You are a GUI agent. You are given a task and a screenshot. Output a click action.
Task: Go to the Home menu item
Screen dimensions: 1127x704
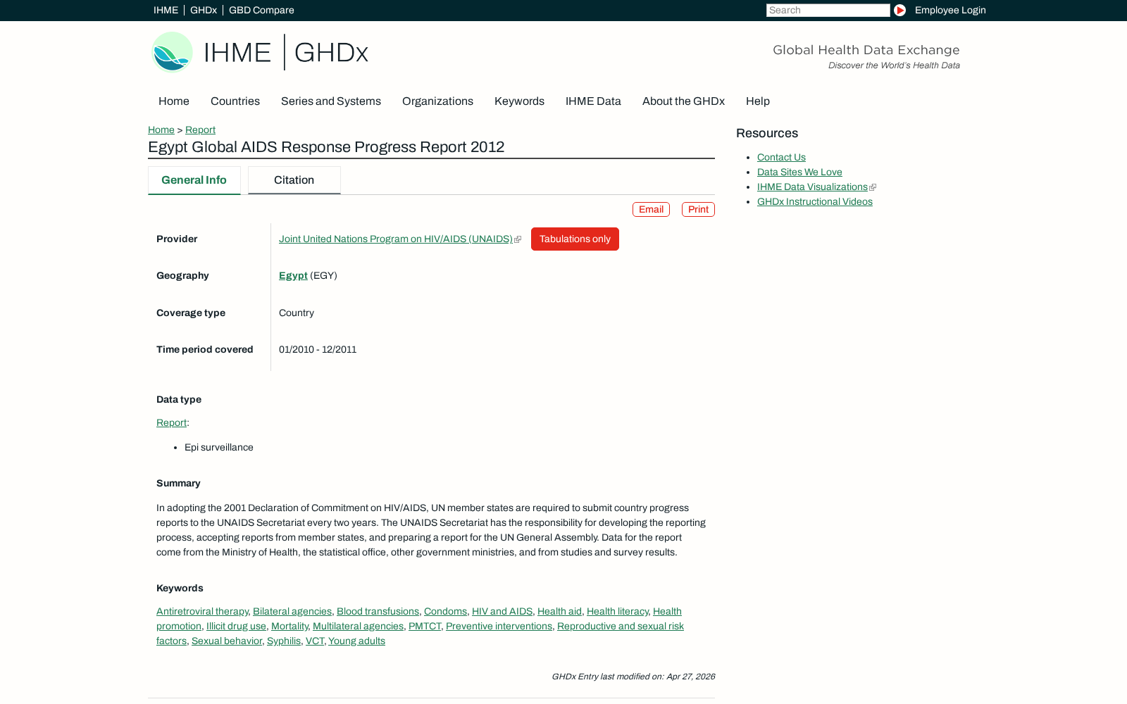point(174,101)
